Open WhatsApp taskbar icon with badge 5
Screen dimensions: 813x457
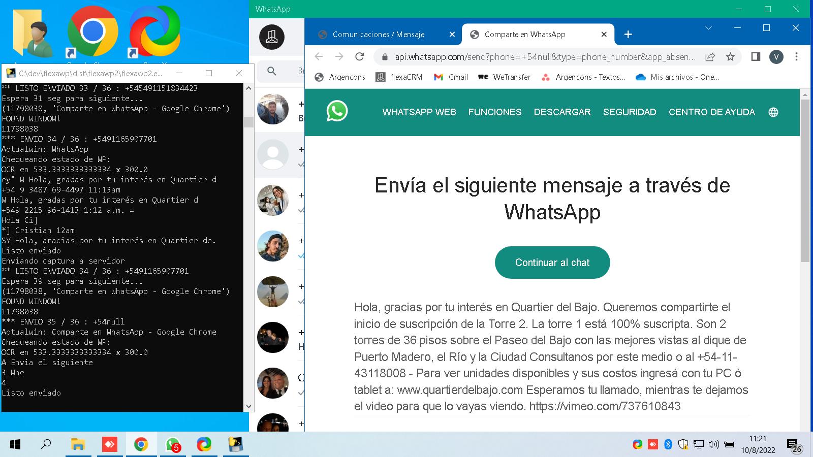tap(173, 445)
